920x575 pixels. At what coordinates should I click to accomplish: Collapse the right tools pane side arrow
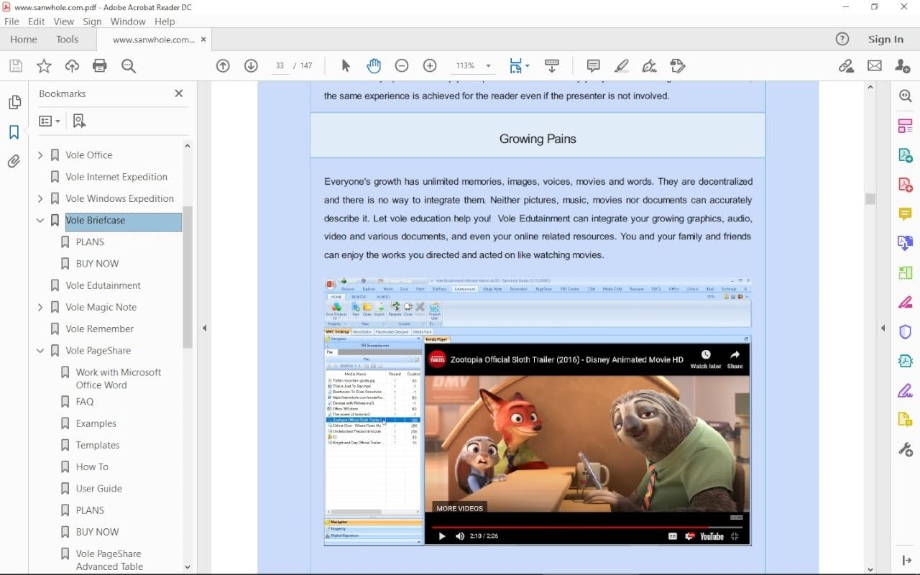point(883,328)
